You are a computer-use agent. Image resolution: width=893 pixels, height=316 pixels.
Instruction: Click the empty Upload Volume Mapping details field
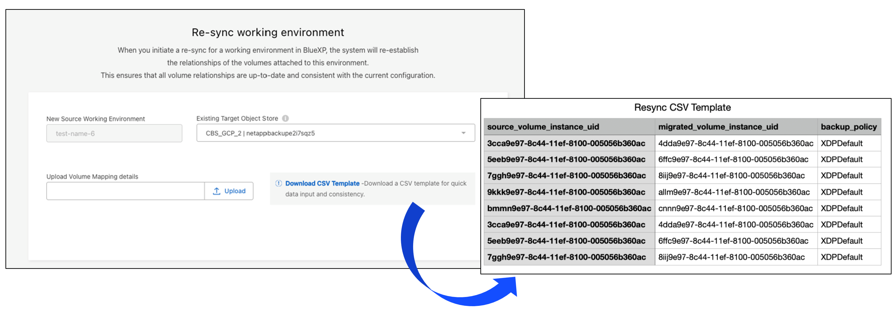(125, 191)
